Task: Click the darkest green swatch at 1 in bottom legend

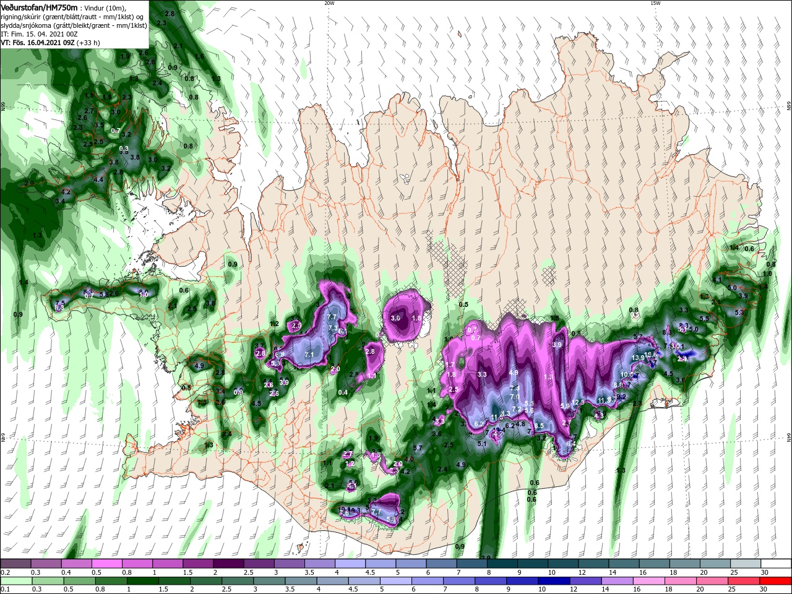Action: [143, 581]
